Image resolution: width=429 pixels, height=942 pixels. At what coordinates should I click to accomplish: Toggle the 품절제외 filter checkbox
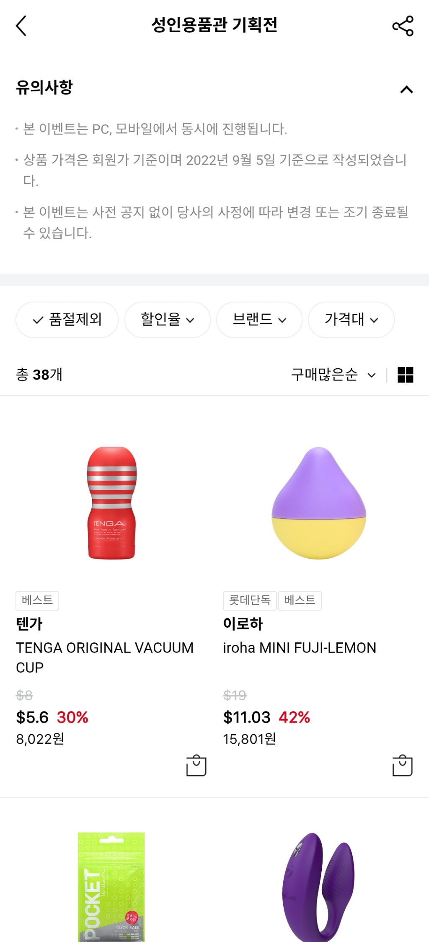[x=67, y=320]
